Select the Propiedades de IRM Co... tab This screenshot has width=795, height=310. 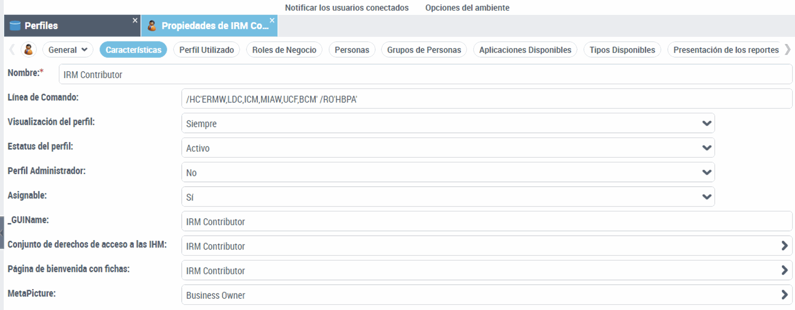[x=209, y=26]
